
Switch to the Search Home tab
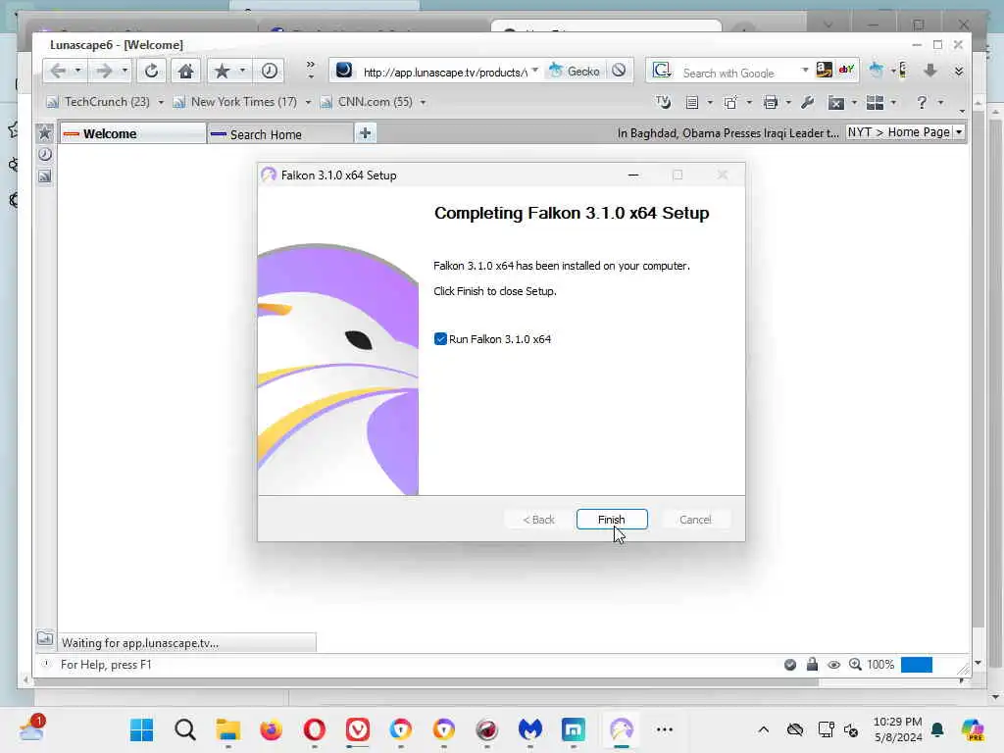(x=280, y=134)
